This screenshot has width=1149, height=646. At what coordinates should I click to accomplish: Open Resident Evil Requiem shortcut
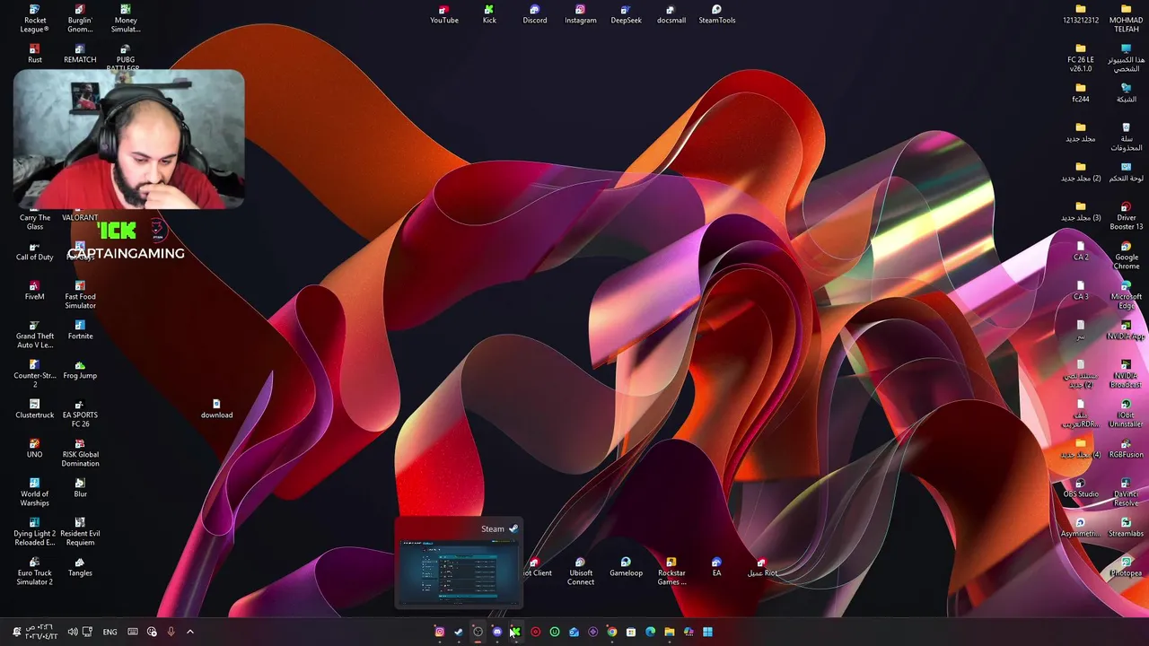80,531
